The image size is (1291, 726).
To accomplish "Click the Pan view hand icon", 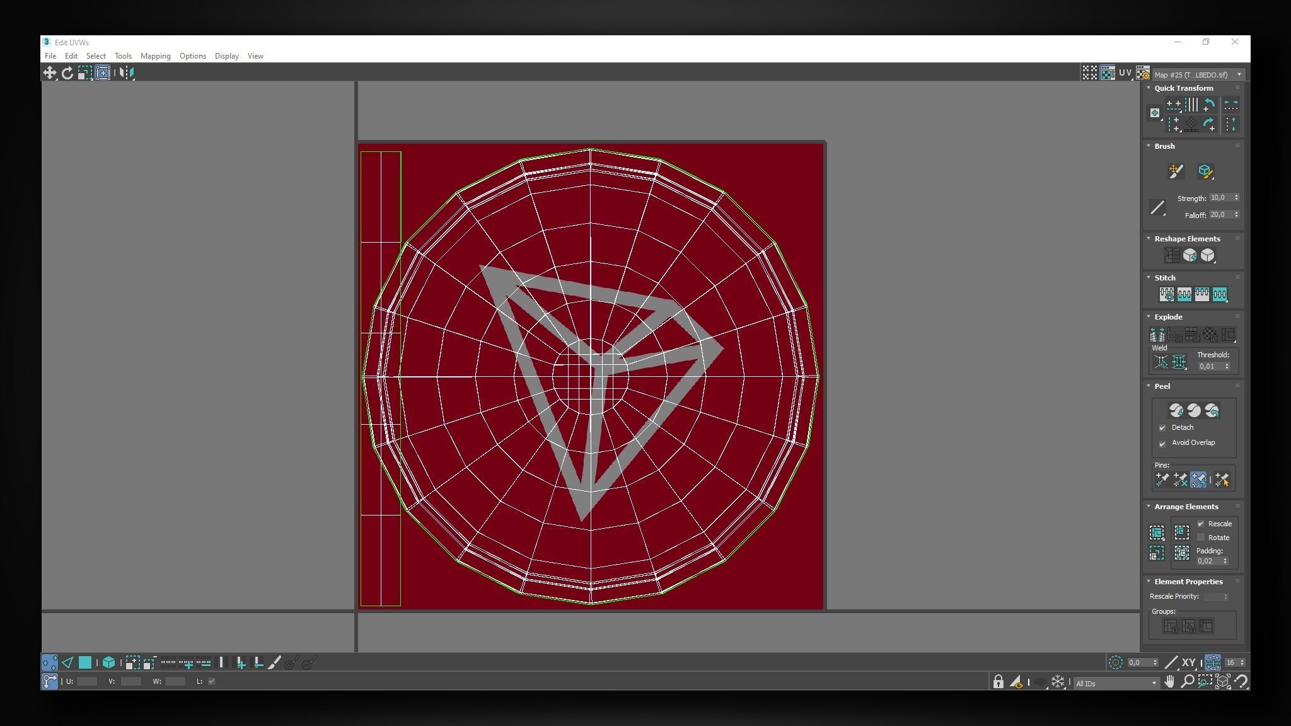I will coord(1169,681).
